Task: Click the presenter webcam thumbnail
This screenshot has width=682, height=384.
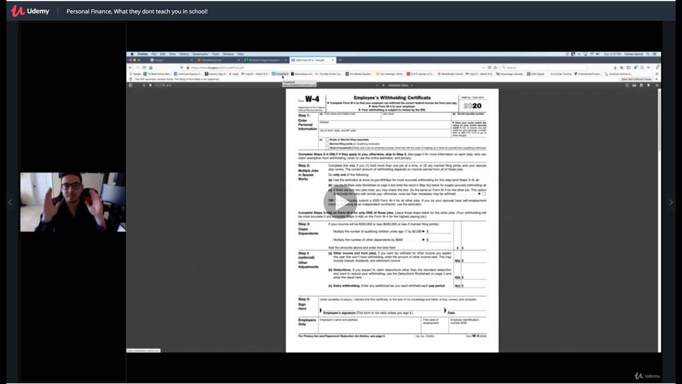Action: pyautogui.click(x=73, y=202)
